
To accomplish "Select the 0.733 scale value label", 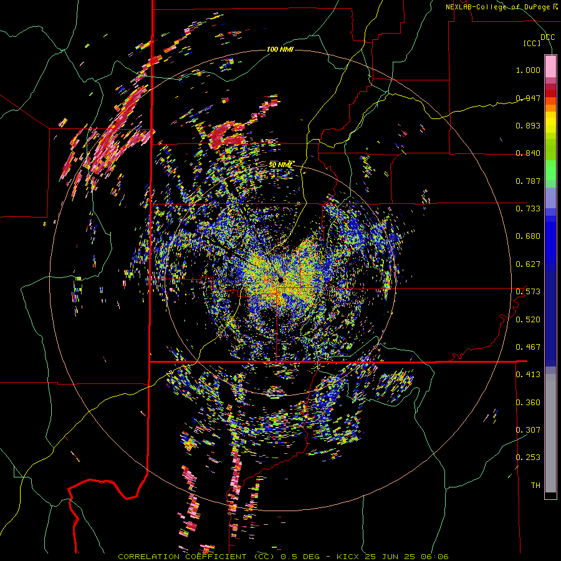I will [528, 209].
